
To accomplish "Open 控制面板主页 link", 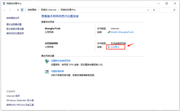I will [x=13, y=18].
